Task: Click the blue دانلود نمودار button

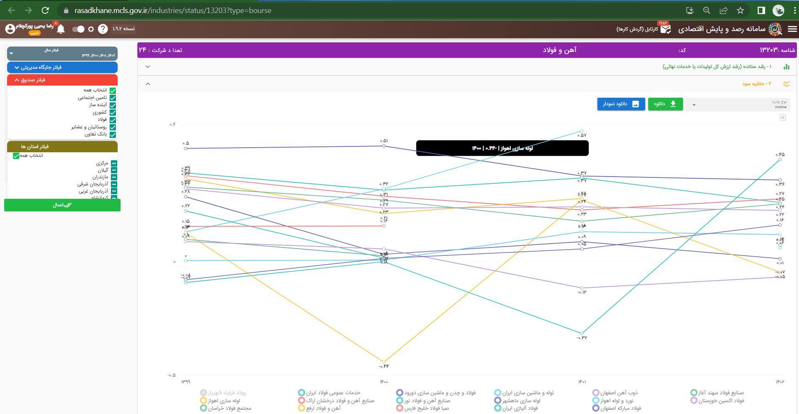Action: 621,104
